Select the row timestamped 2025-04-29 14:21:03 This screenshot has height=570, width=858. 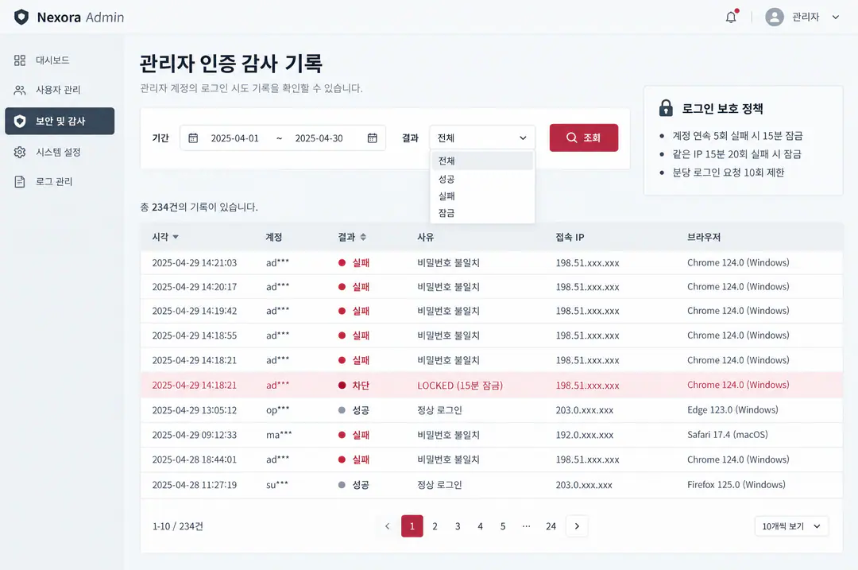pos(492,263)
